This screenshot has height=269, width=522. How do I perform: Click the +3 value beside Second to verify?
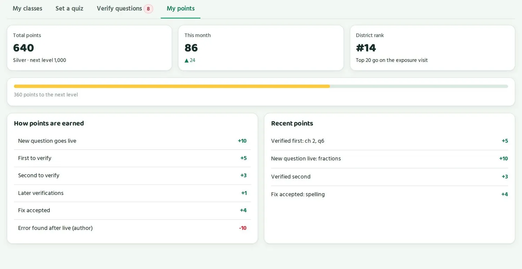point(243,176)
